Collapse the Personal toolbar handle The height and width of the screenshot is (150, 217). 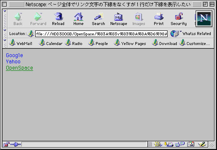point(5,43)
